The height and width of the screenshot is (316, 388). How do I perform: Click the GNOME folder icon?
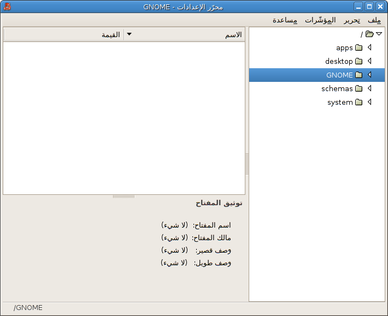(358, 75)
